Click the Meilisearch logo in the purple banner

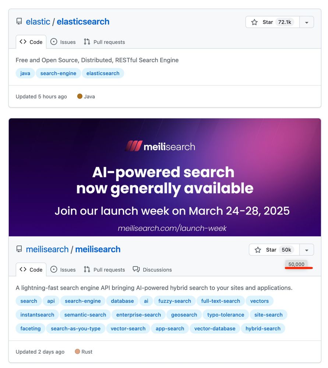click(x=162, y=146)
